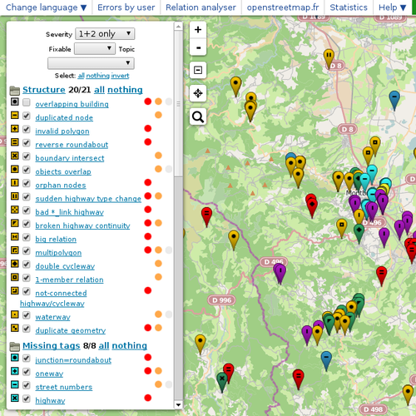416x416 pixels.
Task: Click the bad *_link highway category icon
Action: pyautogui.click(x=15, y=210)
